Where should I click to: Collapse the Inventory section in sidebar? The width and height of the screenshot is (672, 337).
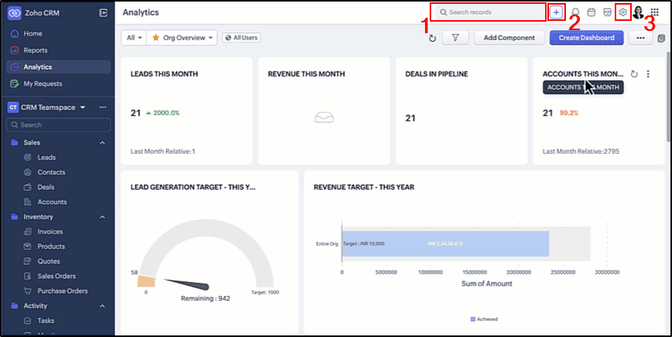(102, 217)
